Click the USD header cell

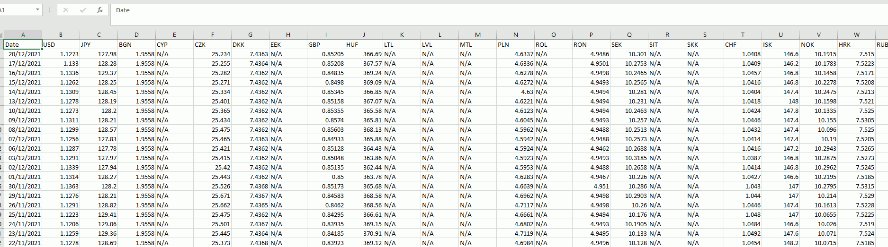tap(61, 44)
